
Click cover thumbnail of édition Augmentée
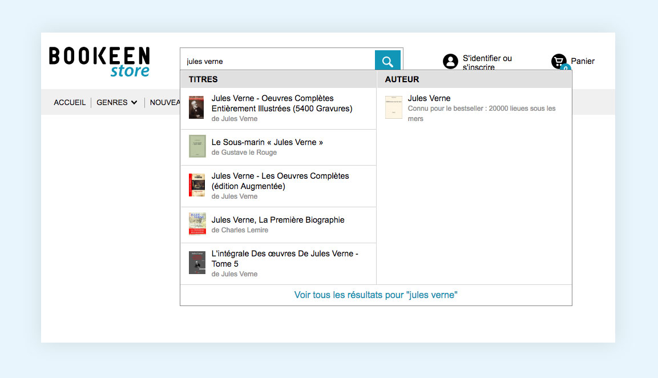point(197,185)
